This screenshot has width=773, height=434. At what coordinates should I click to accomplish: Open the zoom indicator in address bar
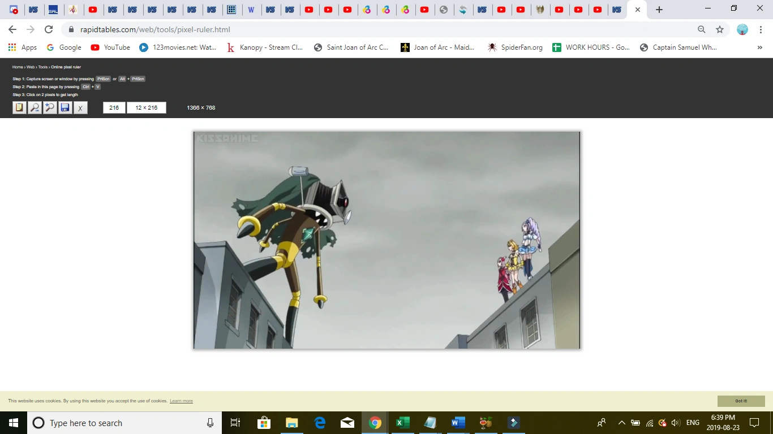pyautogui.click(x=702, y=29)
